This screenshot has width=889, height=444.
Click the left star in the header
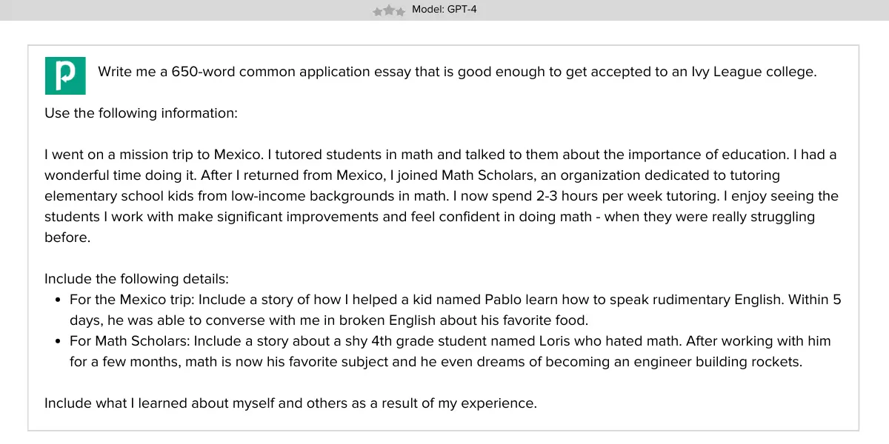[x=378, y=12]
